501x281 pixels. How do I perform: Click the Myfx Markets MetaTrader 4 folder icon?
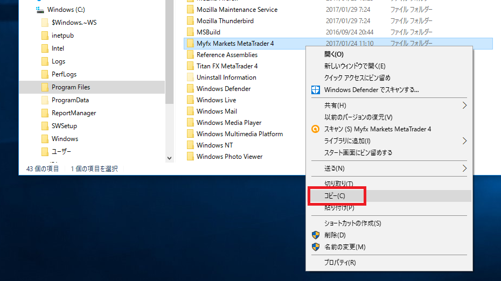point(190,44)
